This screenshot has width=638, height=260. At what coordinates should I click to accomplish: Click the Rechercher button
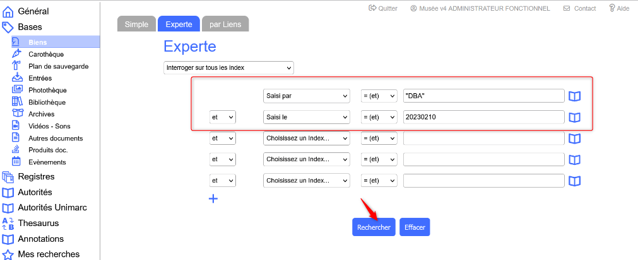tap(374, 227)
